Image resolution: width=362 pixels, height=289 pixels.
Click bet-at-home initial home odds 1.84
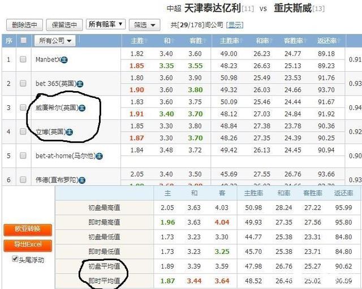tap(137, 150)
